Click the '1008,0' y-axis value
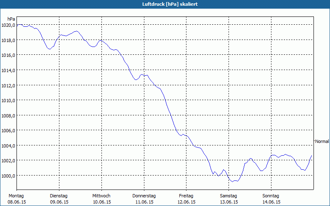This screenshot has width=330, height=206. [8, 116]
